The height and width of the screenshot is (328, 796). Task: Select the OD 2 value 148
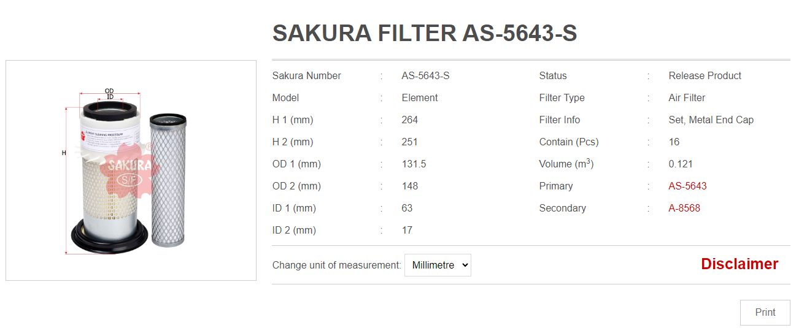[409, 186]
